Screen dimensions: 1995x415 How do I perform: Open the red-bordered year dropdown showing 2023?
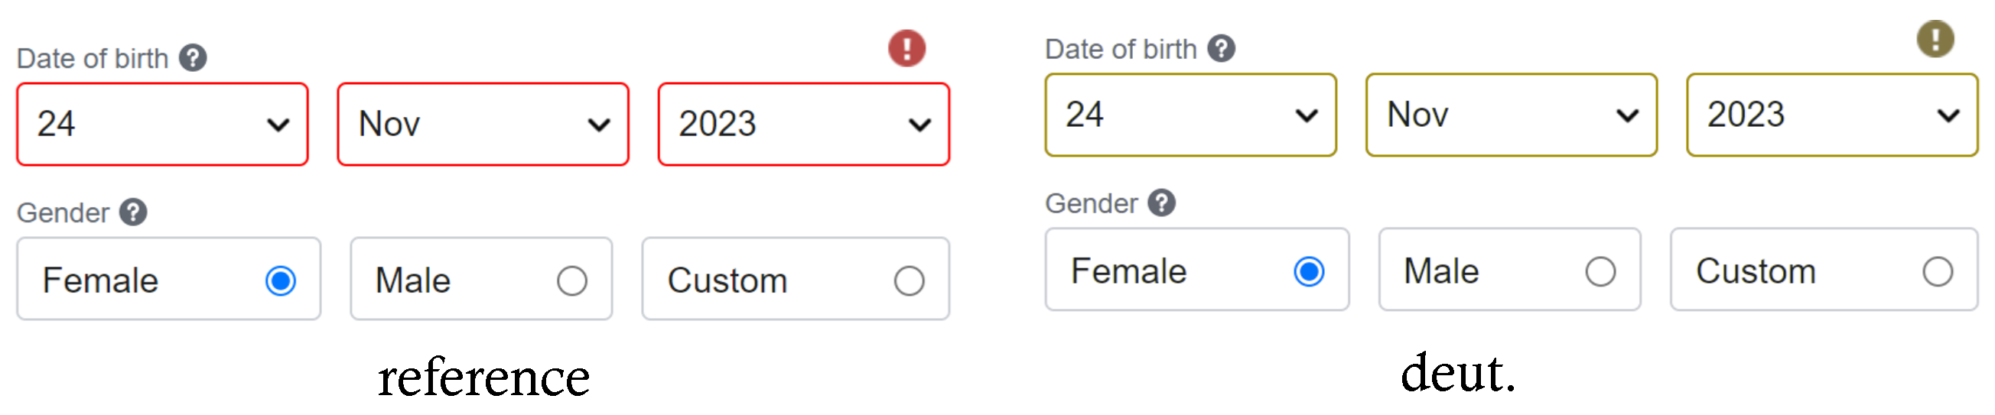[x=804, y=124]
